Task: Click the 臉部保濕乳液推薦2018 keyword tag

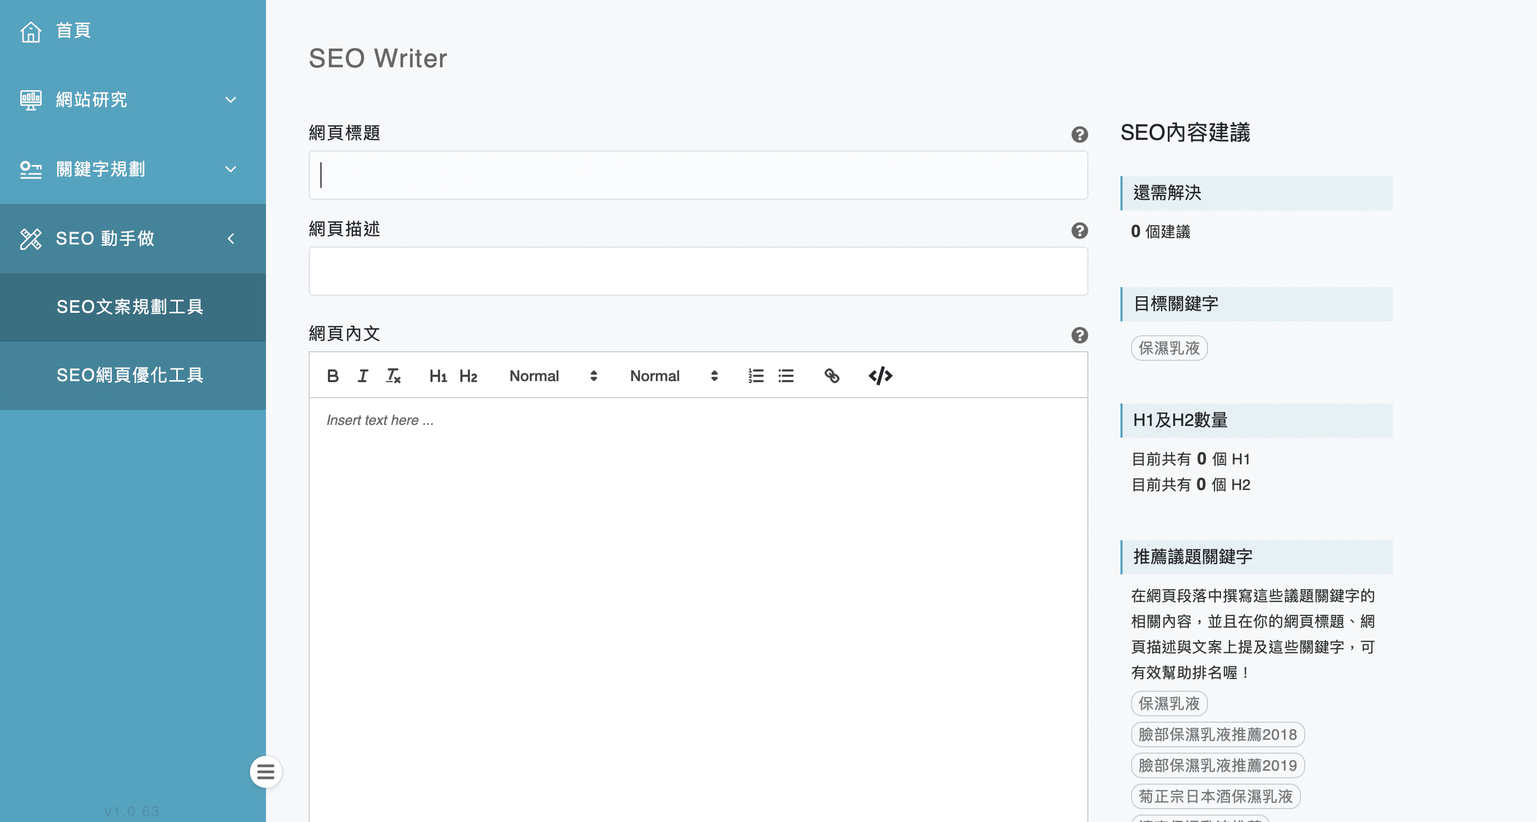Action: click(1217, 734)
